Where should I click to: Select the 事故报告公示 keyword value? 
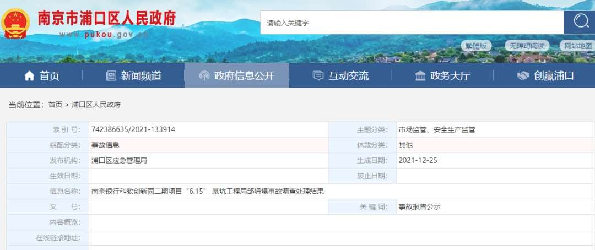pyautogui.click(x=419, y=206)
